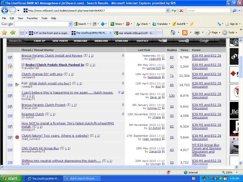
Task: Open 'CNS Clutch Kit Group Buy' thread
Action: coord(40,148)
